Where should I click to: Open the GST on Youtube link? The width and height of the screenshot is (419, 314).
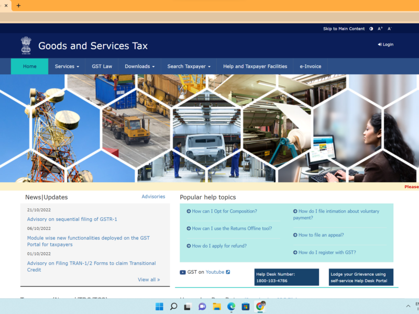click(215, 272)
